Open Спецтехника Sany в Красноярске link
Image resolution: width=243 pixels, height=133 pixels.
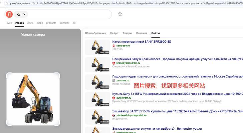[x=178, y=59]
